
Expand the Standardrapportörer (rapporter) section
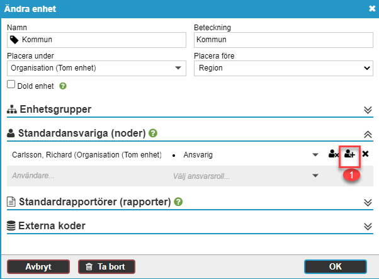pos(368,202)
